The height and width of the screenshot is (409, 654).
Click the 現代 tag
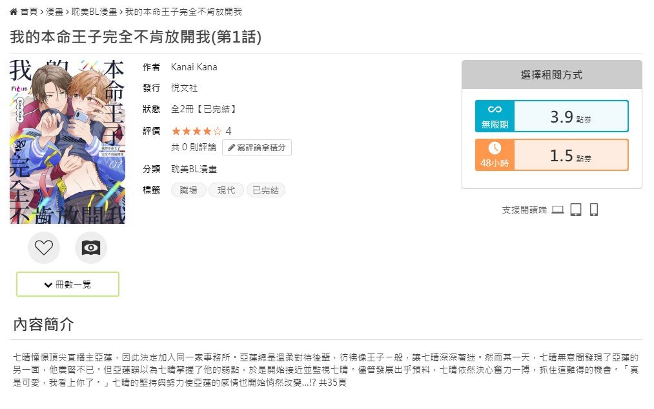click(227, 190)
